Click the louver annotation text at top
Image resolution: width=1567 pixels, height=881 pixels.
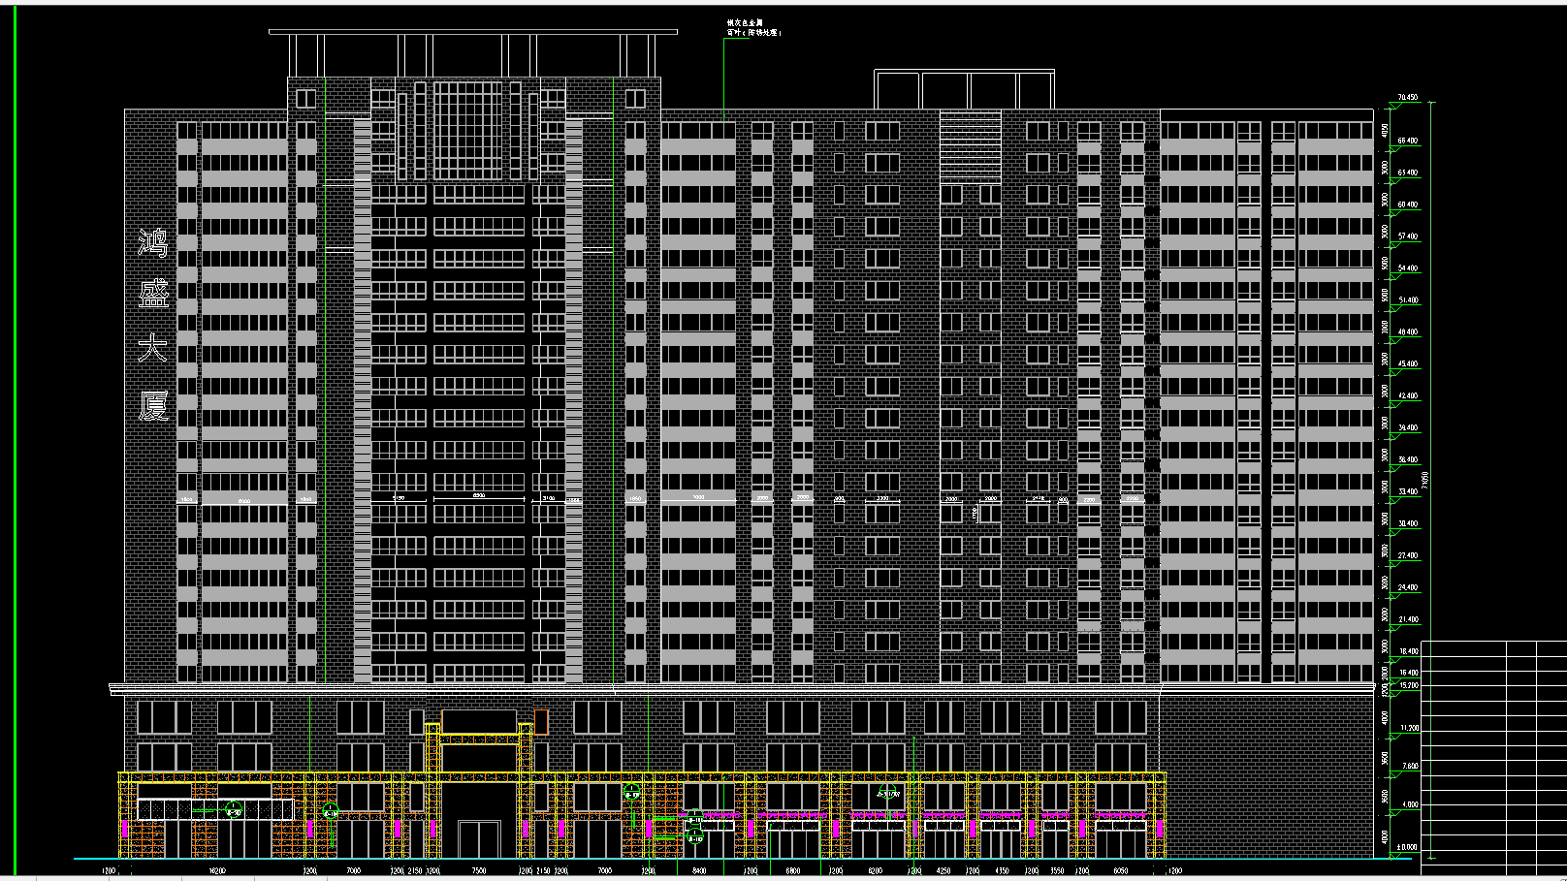(x=753, y=28)
